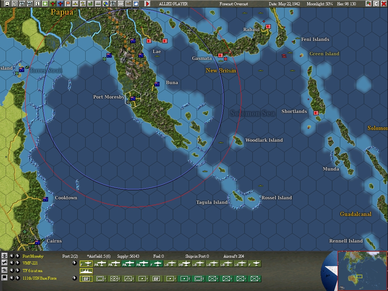This screenshot has width=388, height=291.
Task: Click the troops toolbar icon
Action: coord(98,3)
